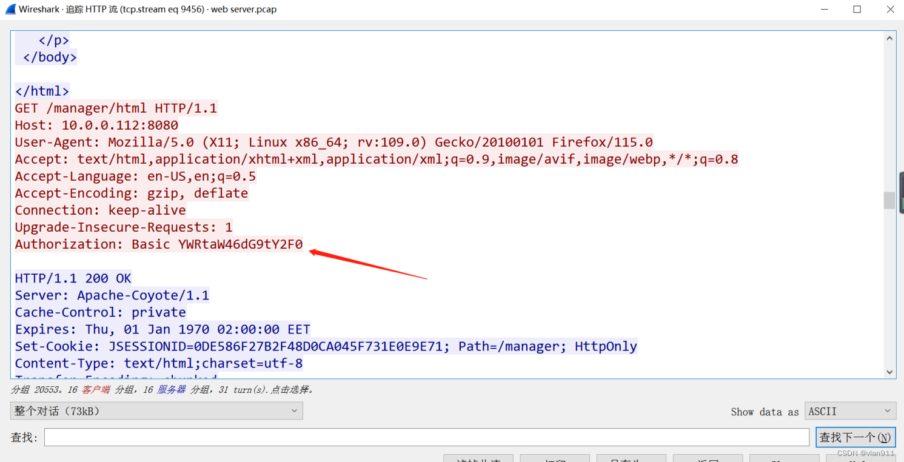
Task: Open the 整个对话 (73kB) conversation dropdown
Action: [156, 410]
